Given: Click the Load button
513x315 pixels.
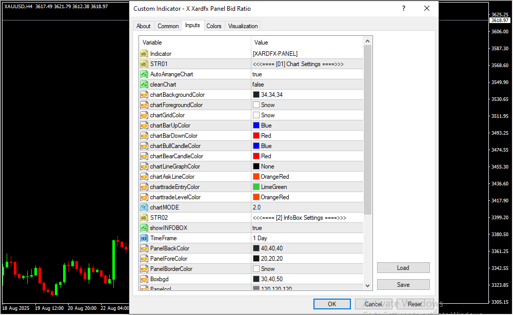Looking at the screenshot, I should coord(403,268).
